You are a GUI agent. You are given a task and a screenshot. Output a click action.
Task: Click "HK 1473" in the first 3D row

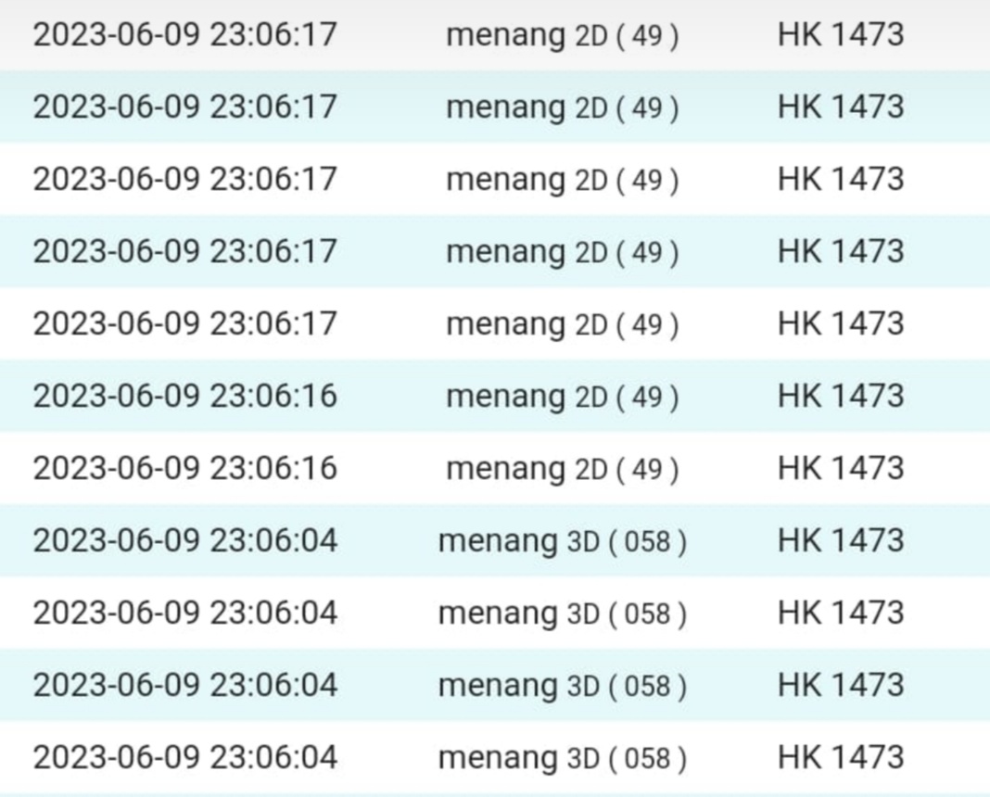pyautogui.click(x=840, y=540)
